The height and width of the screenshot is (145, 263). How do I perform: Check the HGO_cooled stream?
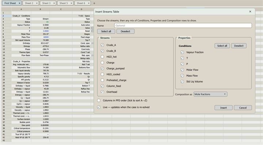tap(102, 74)
